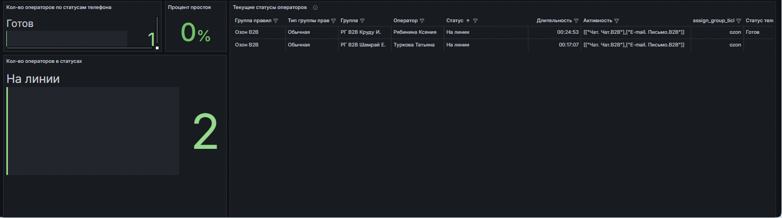Open filter for Тип группы прав column
Image resolution: width=782 pixels, height=218 pixels.
click(x=333, y=21)
